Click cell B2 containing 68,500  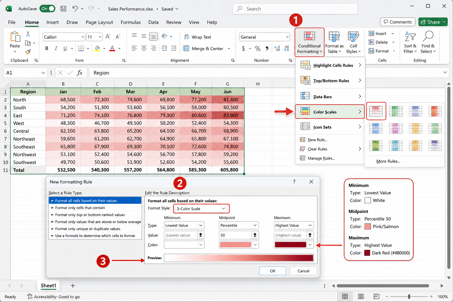point(63,100)
